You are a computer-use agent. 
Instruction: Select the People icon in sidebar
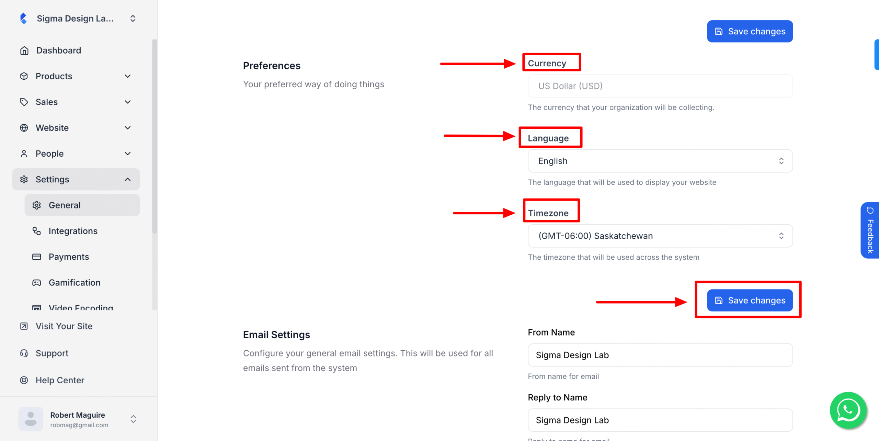pyautogui.click(x=24, y=153)
